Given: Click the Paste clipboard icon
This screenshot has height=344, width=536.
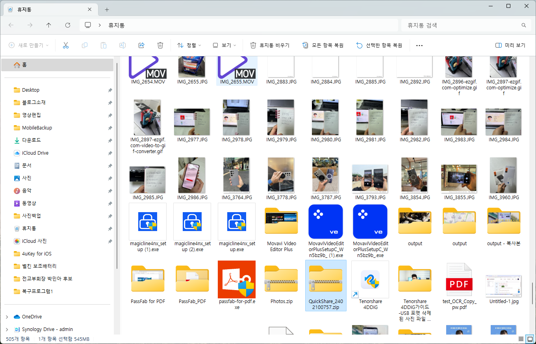Looking at the screenshot, I should (x=104, y=45).
